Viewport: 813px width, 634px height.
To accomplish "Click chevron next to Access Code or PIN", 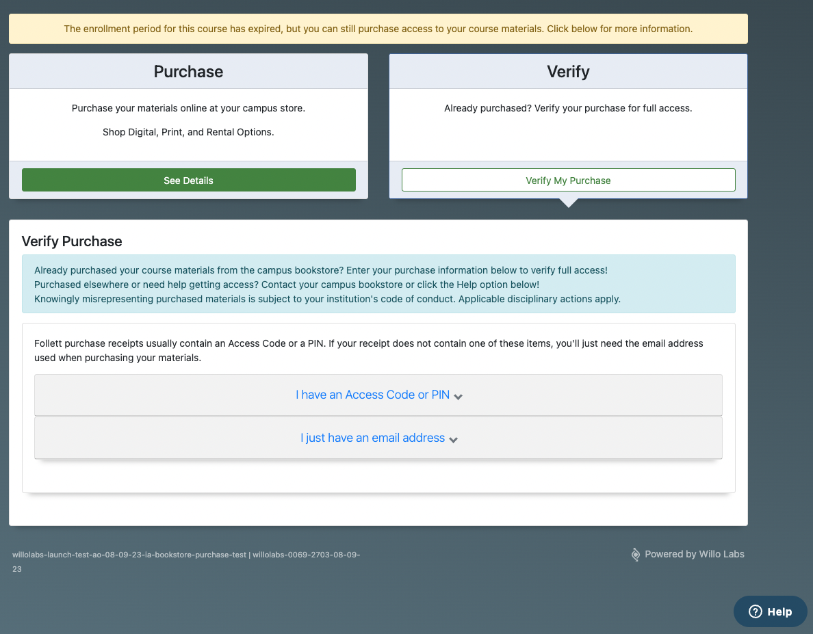I will (458, 397).
